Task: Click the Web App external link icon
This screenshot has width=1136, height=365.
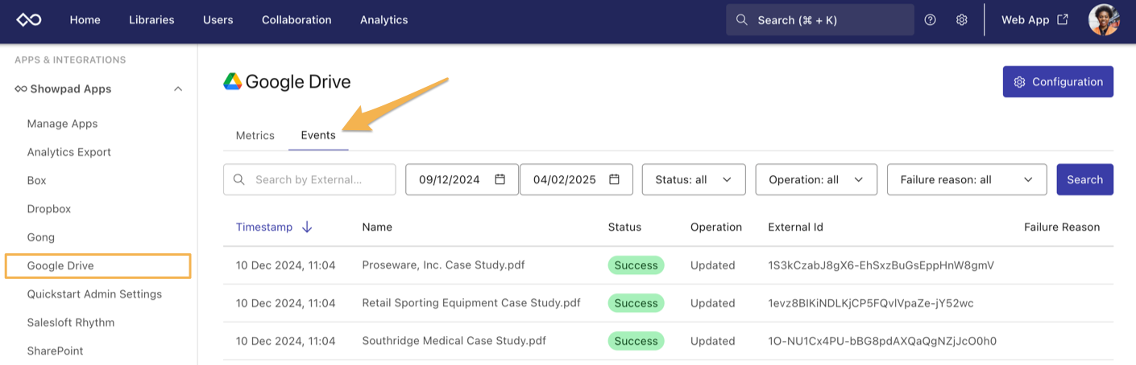Action: 1063,20
